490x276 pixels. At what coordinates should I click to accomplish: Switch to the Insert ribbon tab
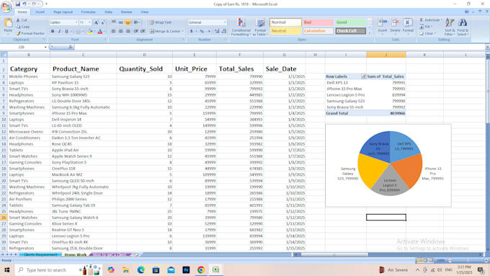[40, 12]
